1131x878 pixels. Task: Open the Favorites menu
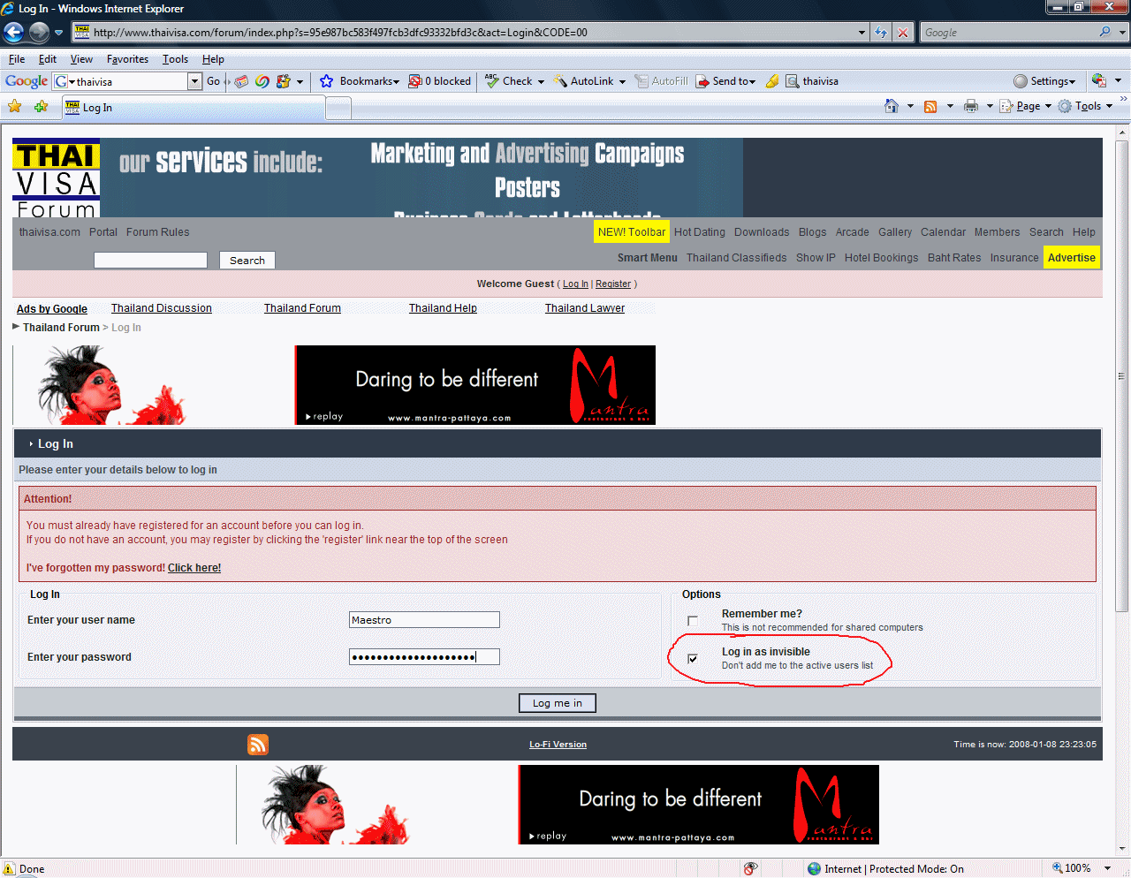[127, 59]
